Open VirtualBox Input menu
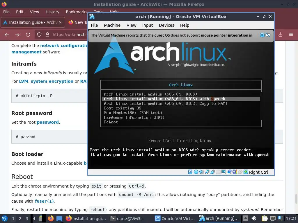Screen dimensions: 298x223 [x=148, y=25]
